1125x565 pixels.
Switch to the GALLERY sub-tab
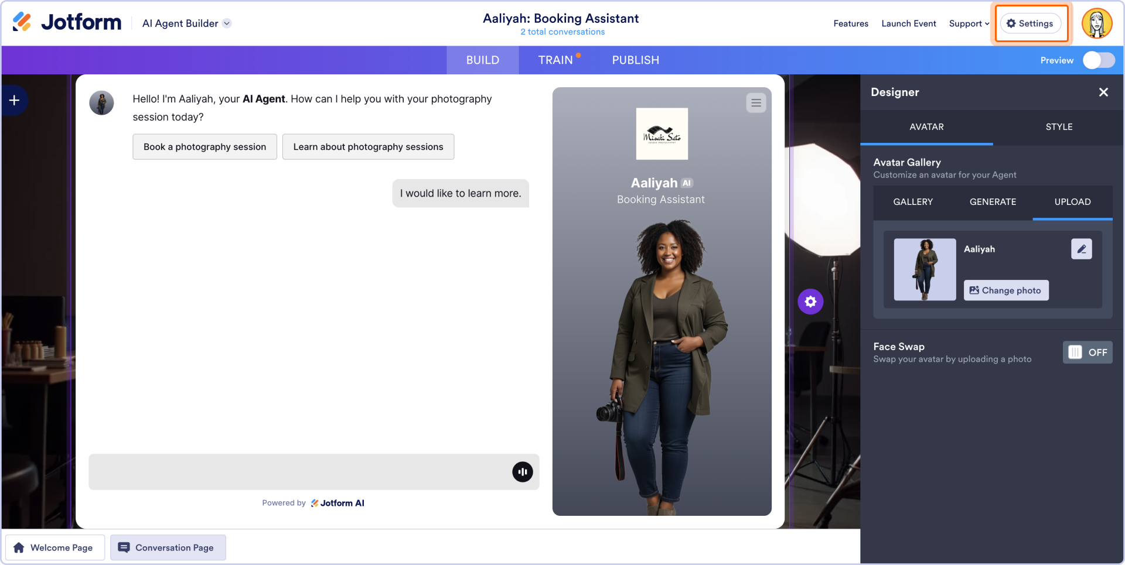[913, 202]
